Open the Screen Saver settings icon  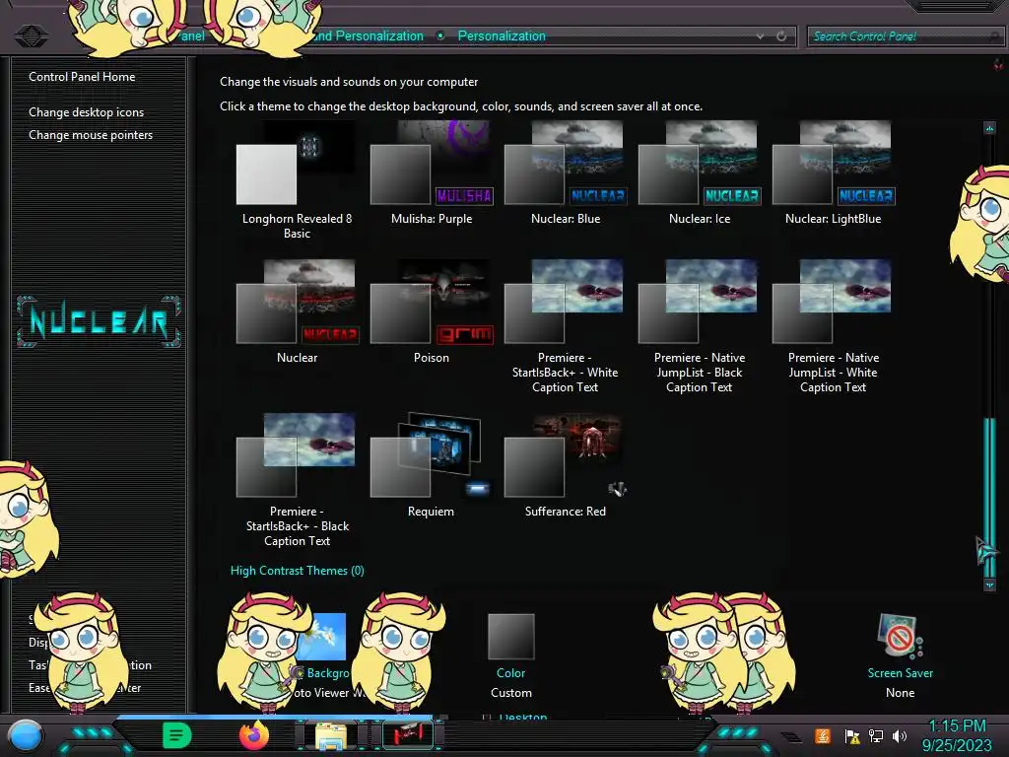pyautogui.click(x=901, y=637)
